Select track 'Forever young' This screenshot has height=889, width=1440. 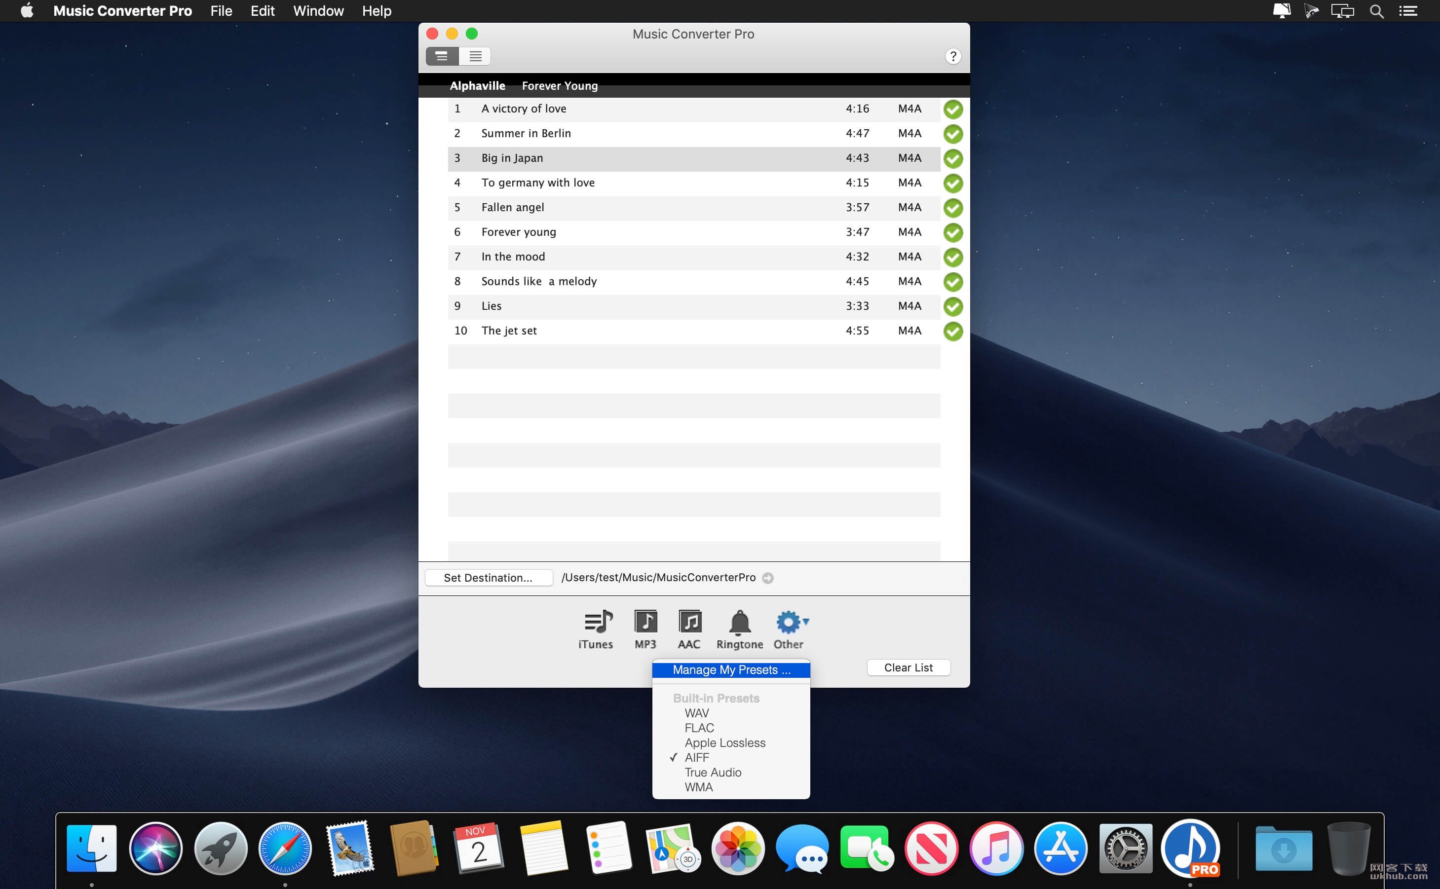(x=694, y=233)
